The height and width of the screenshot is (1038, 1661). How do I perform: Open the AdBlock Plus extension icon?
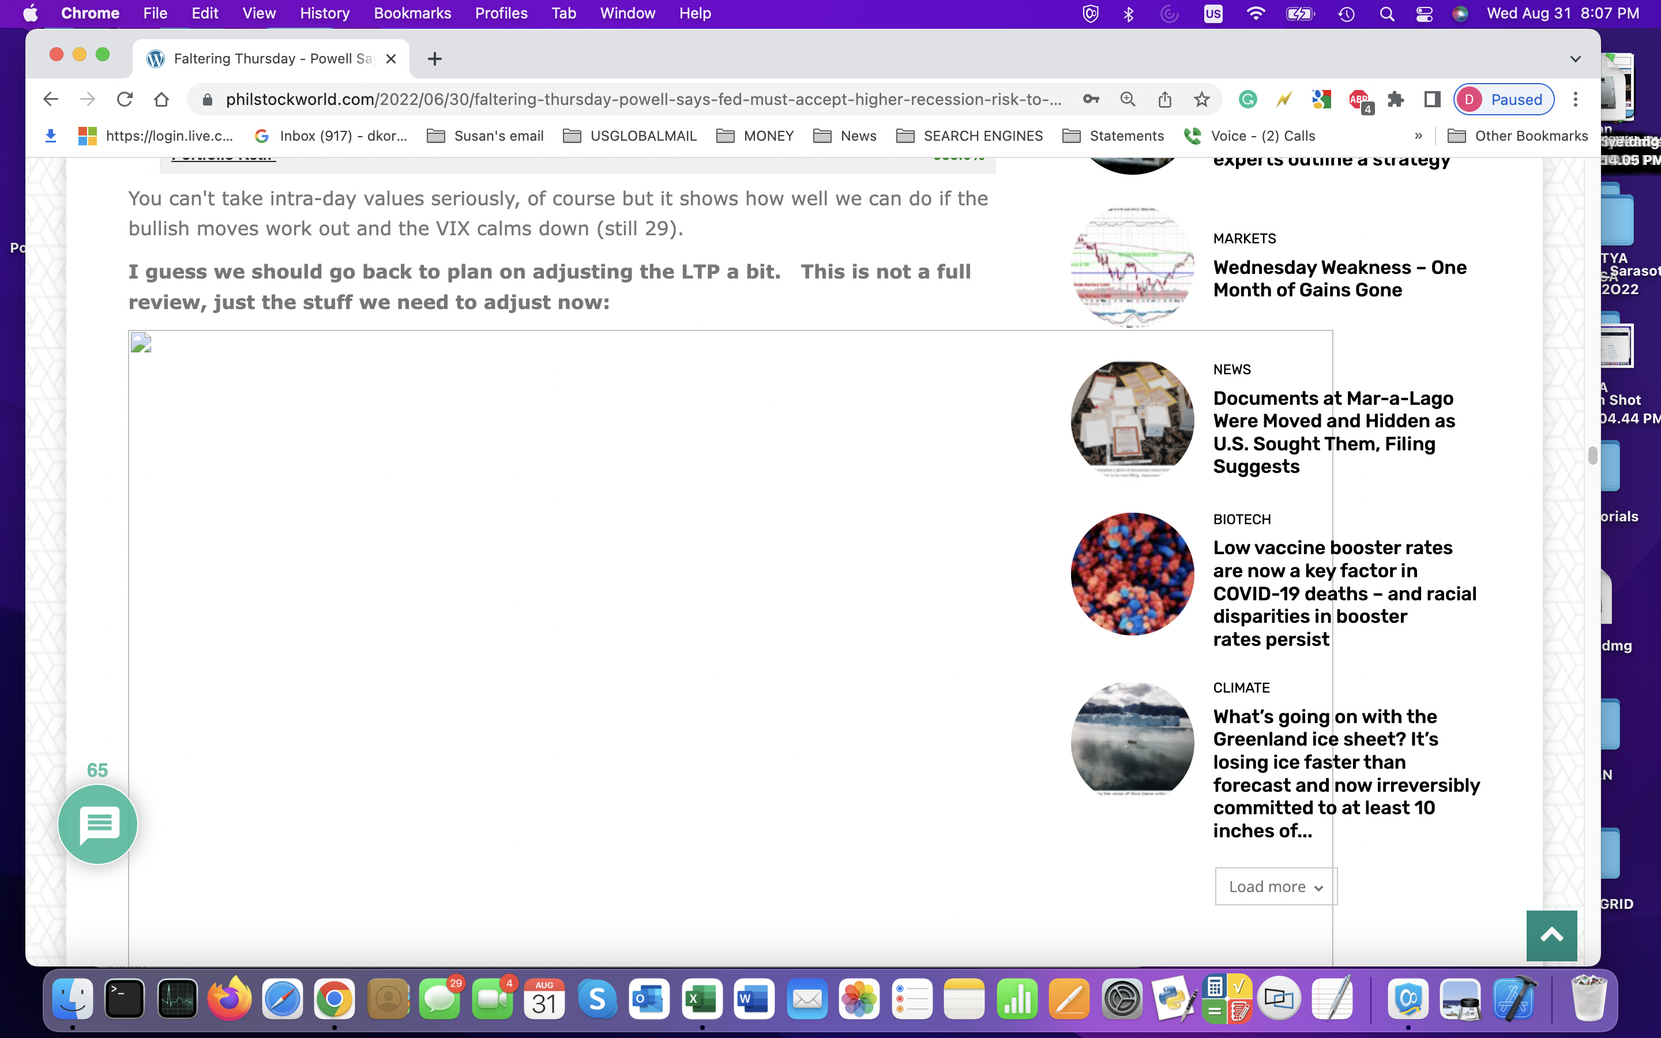1358,100
